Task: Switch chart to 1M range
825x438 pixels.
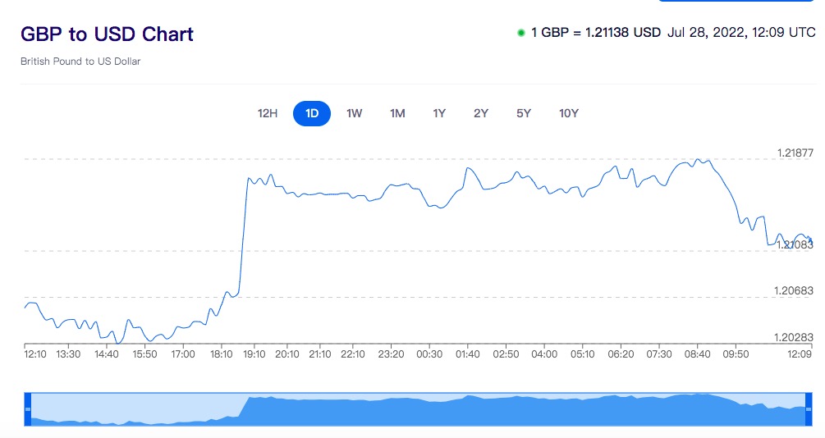Action: point(397,113)
